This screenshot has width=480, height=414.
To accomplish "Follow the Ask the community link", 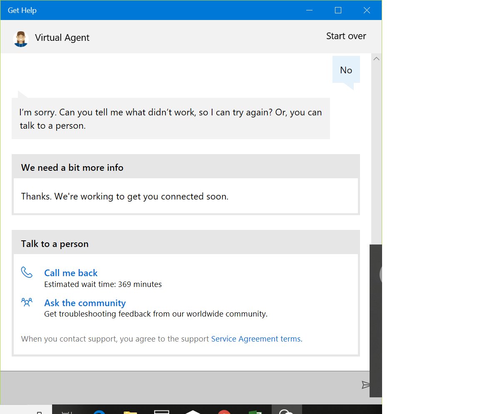I will [85, 303].
